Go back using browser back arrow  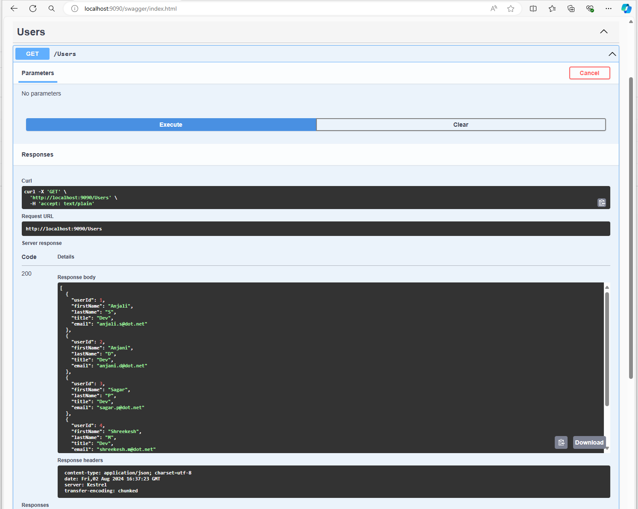(14, 9)
